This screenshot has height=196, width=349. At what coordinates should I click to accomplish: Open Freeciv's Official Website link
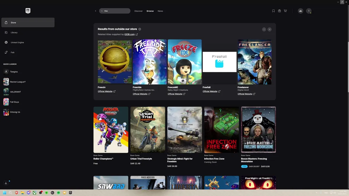point(107,91)
